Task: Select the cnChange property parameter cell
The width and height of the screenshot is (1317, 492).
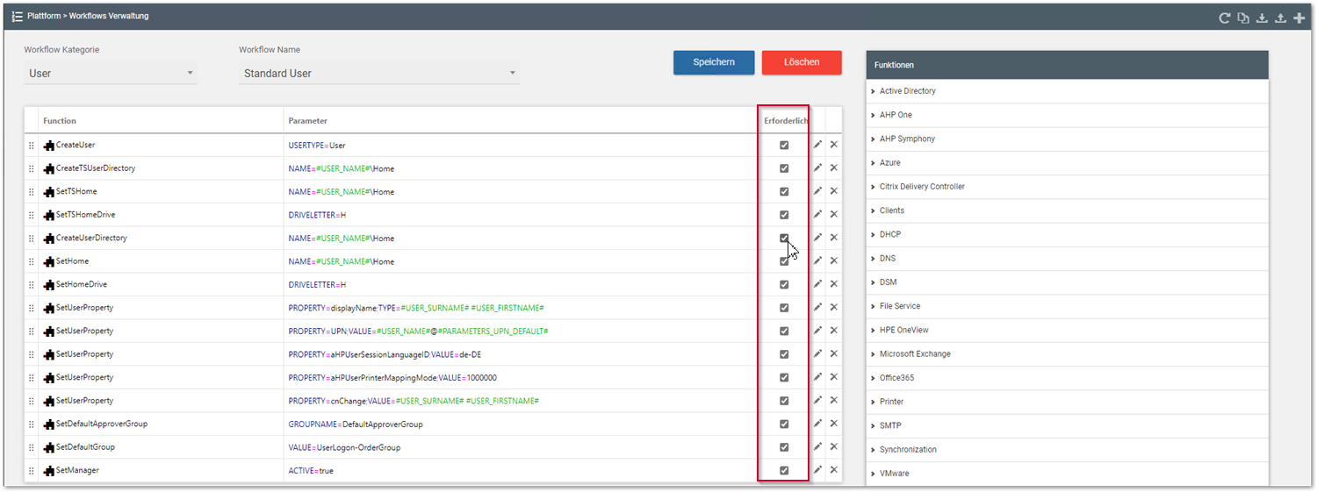Action: 522,401
